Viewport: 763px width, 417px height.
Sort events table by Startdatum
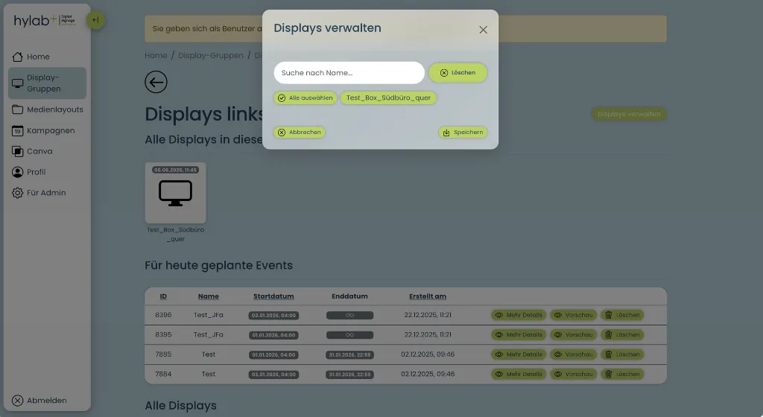273,296
